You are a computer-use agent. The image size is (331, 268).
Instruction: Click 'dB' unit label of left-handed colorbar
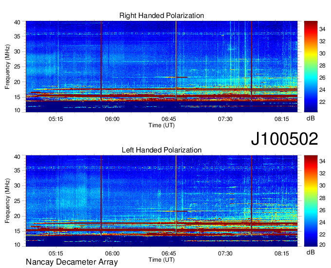tap(311, 252)
